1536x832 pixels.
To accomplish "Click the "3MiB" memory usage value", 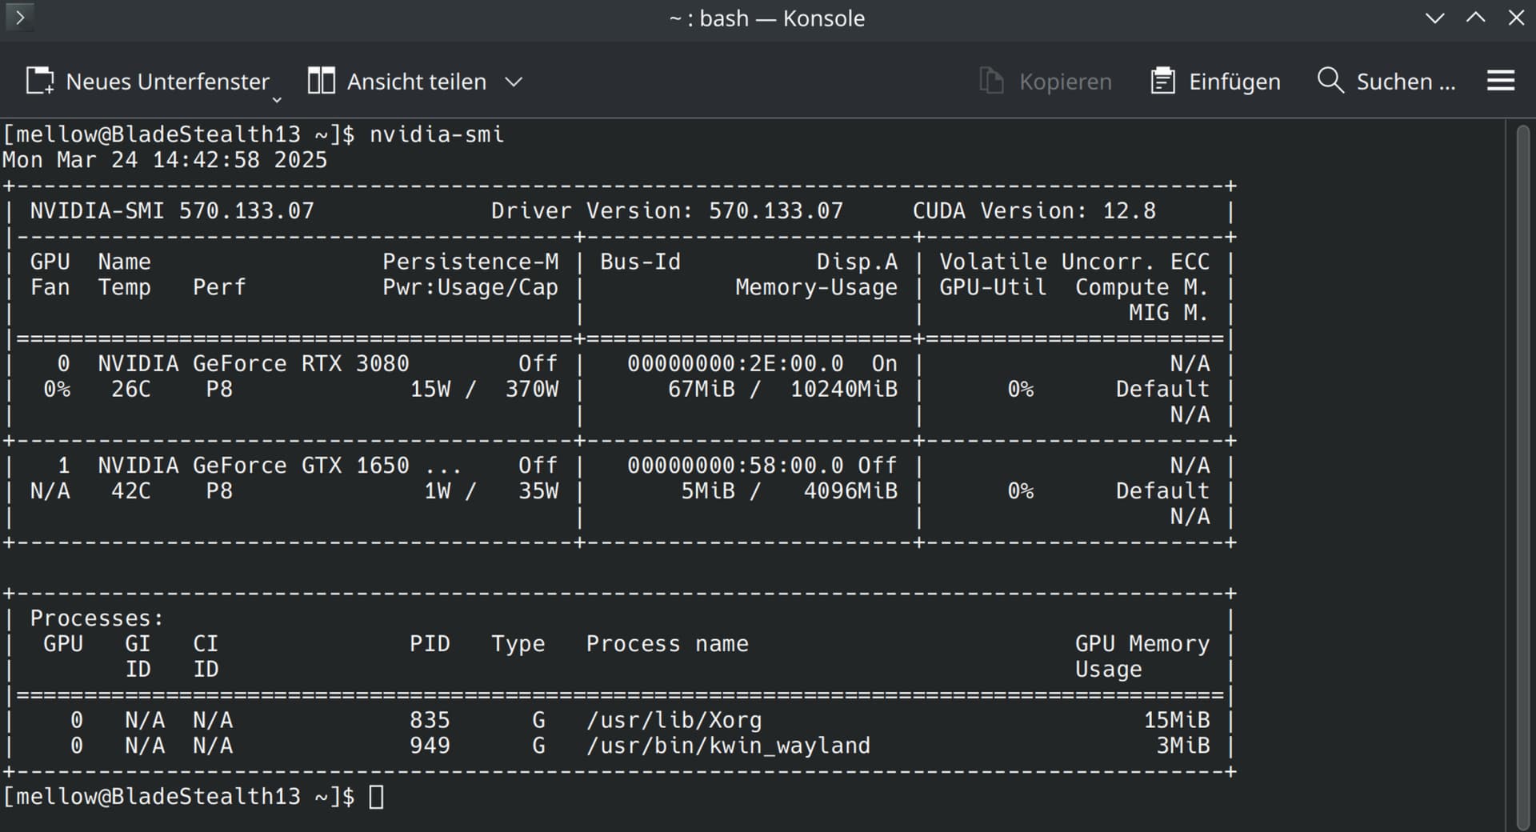I will pos(1183,746).
